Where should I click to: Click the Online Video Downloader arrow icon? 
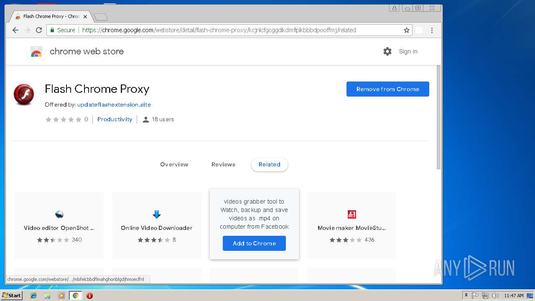157,215
